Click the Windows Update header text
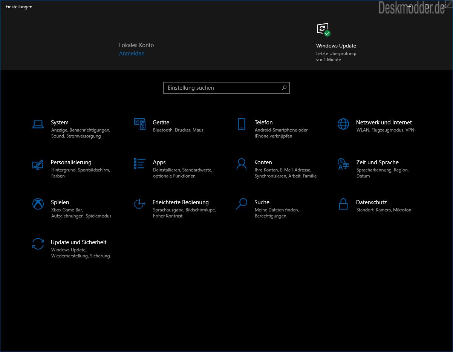 (x=336, y=46)
